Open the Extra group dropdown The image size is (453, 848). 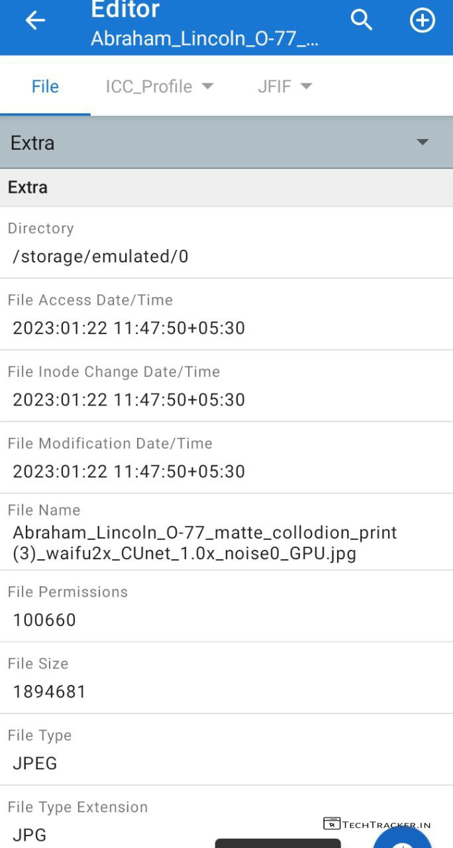tap(423, 142)
